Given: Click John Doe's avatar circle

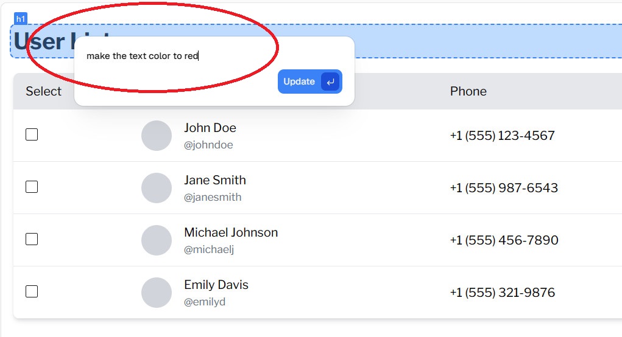Looking at the screenshot, I should 157,136.
